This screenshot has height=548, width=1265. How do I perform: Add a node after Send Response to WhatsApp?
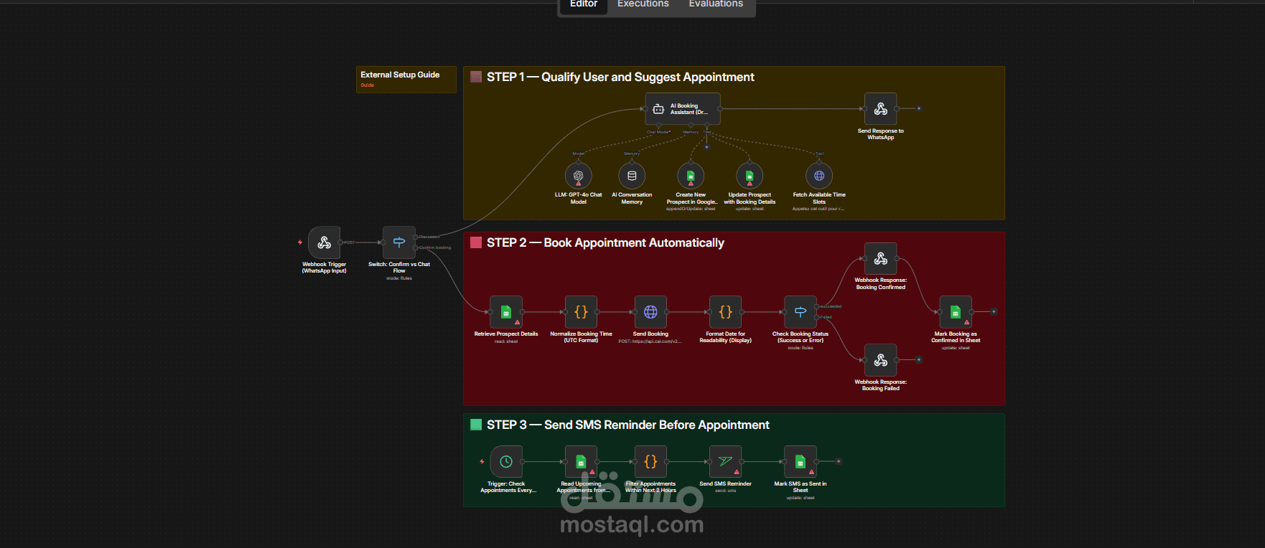coord(919,109)
